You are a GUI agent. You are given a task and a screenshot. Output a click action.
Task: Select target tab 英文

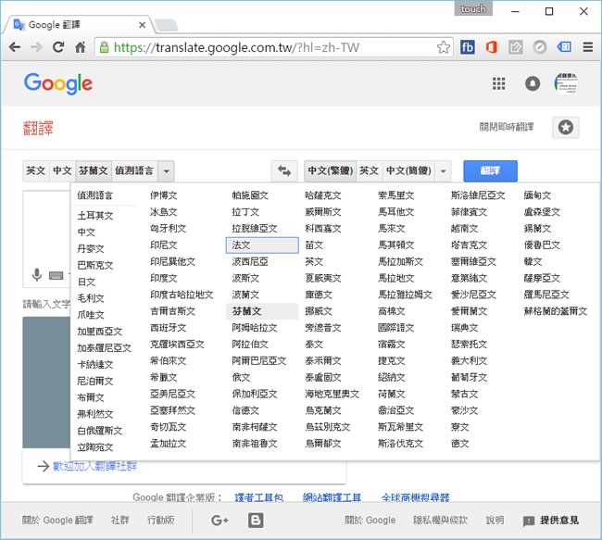(369, 170)
